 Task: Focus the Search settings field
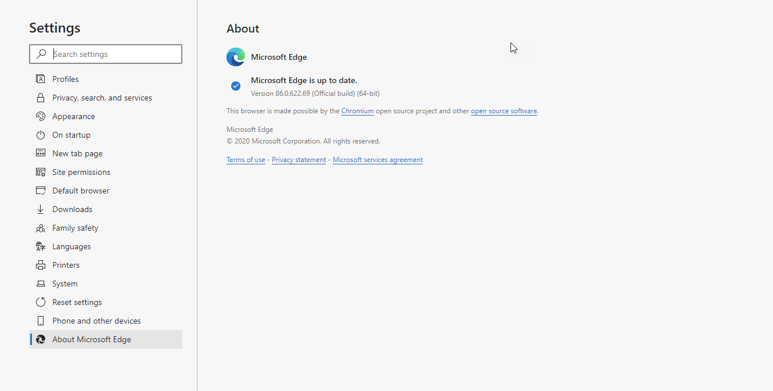(x=106, y=54)
